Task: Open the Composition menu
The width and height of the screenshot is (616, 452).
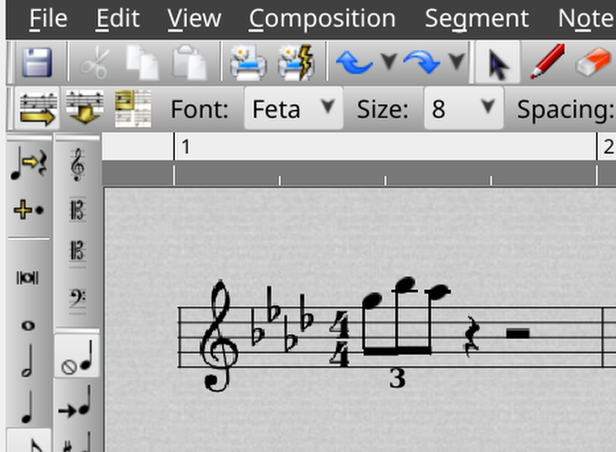Action: click(x=321, y=18)
